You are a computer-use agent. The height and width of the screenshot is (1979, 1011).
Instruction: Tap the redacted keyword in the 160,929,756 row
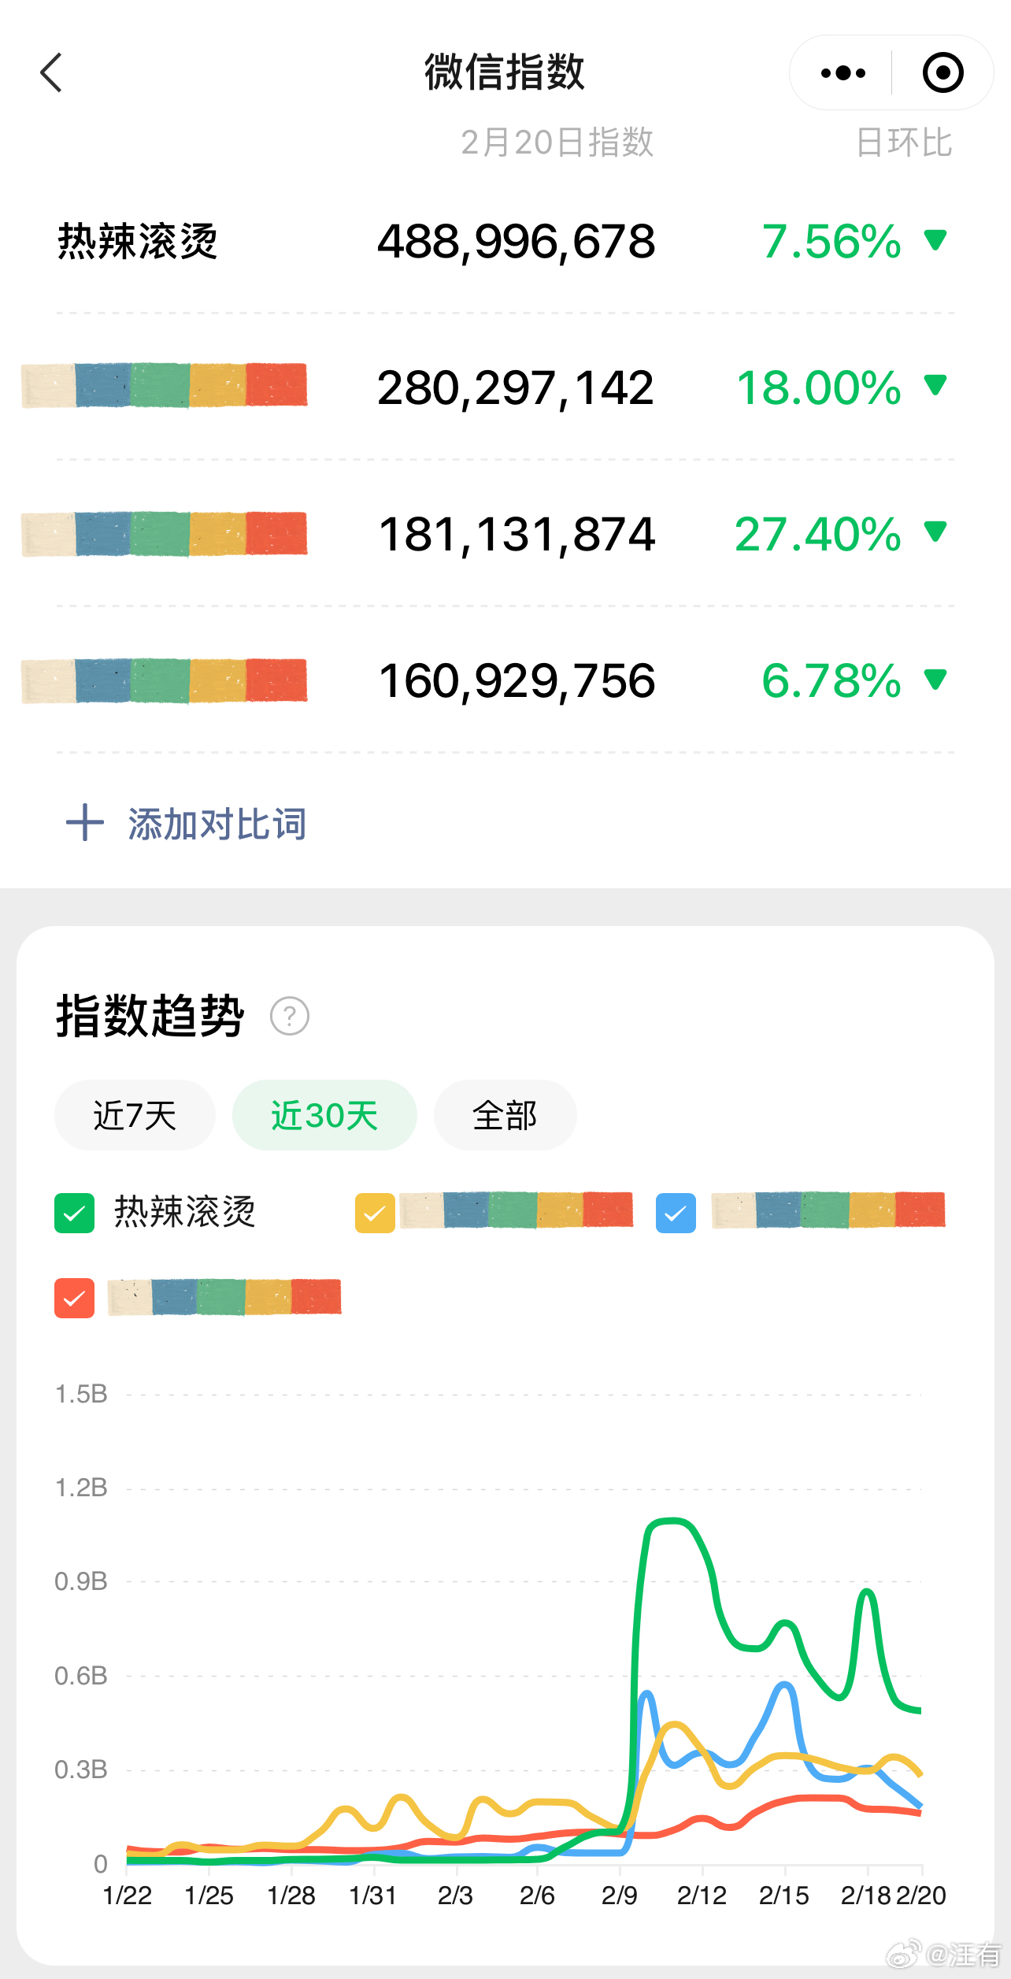(164, 680)
